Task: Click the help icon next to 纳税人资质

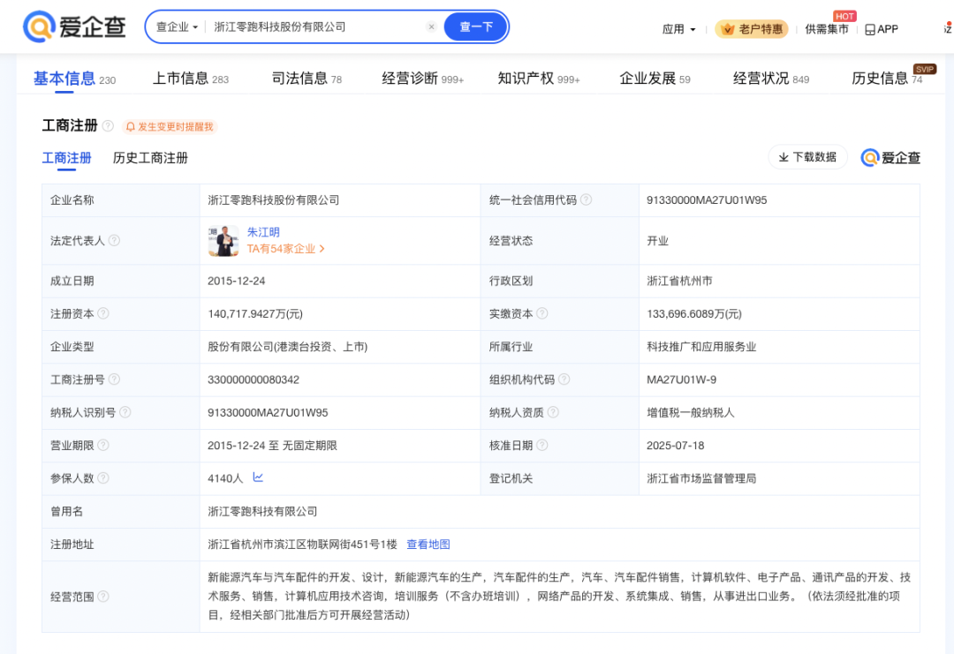Action: (553, 413)
